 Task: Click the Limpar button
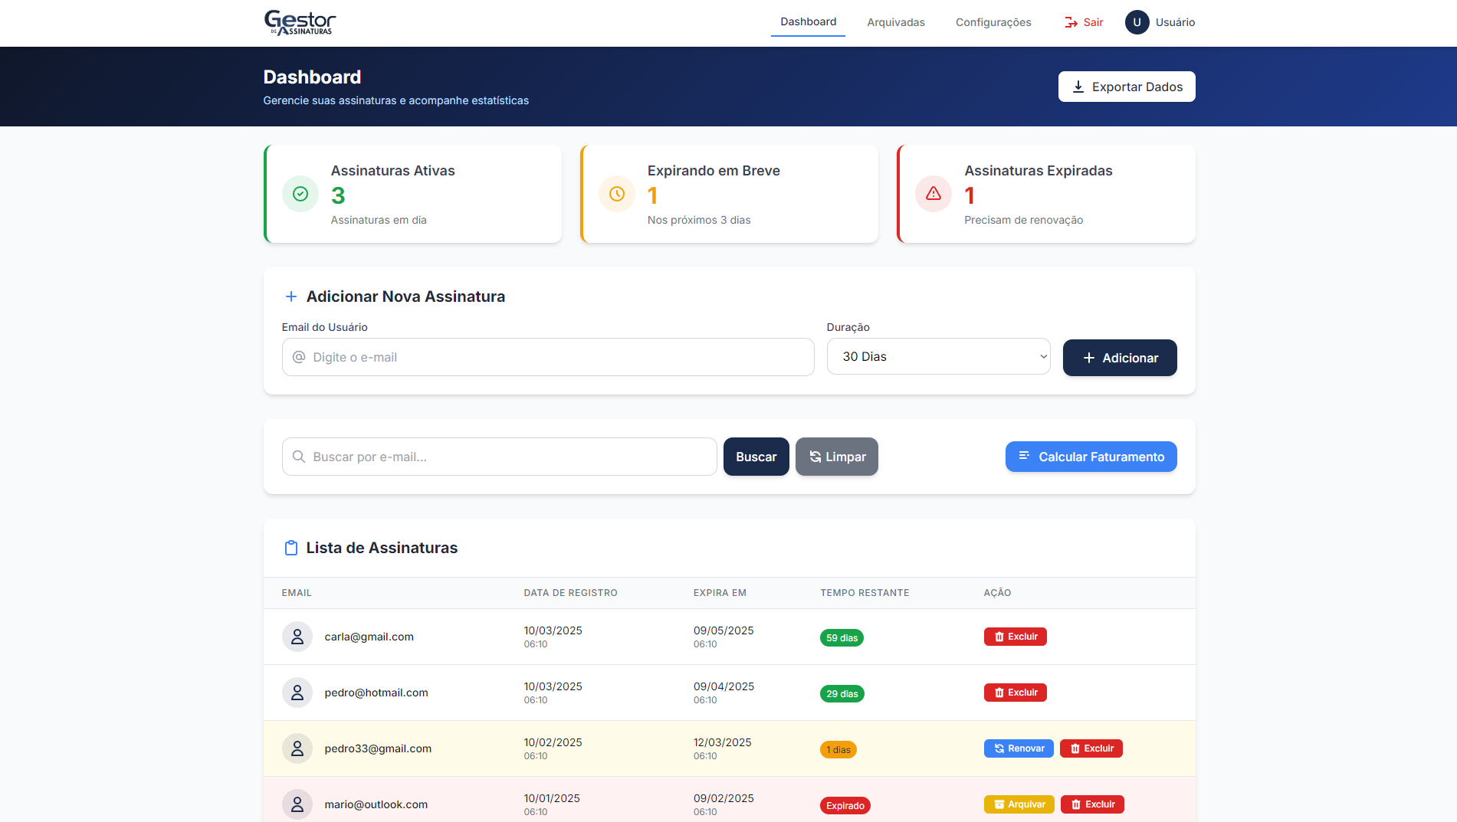point(837,457)
